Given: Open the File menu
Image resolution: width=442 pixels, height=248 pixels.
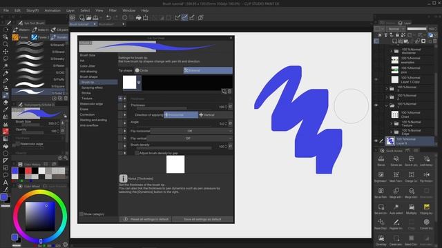Looking at the screenshot, I should (x=6, y=10).
